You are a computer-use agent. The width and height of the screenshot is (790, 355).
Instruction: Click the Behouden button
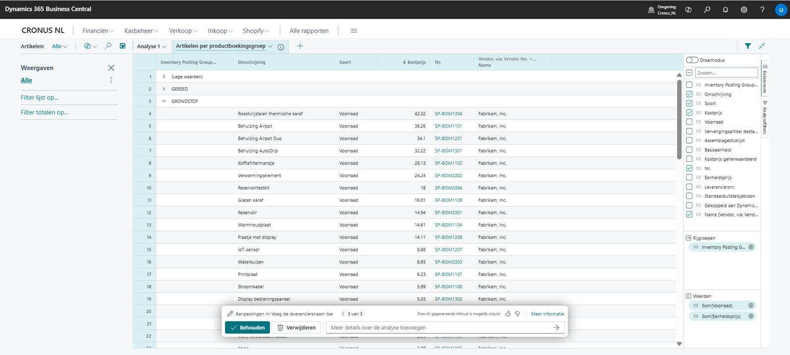click(247, 327)
